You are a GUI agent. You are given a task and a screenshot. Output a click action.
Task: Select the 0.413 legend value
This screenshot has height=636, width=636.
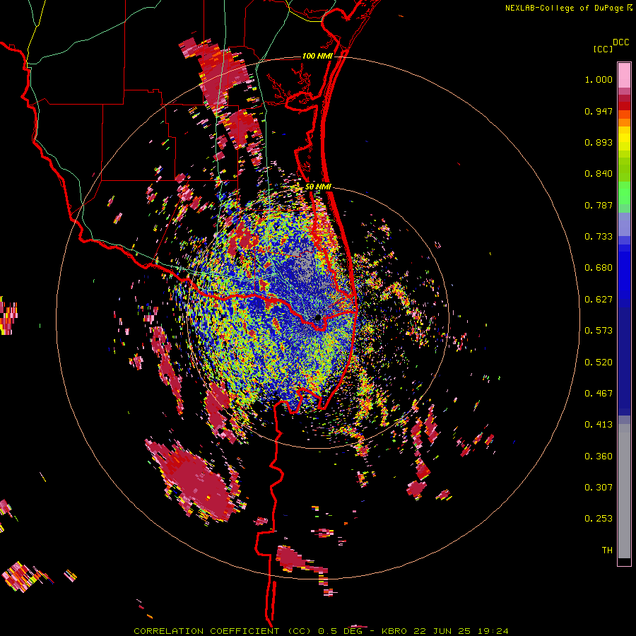pyautogui.click(x=599, y=425)
